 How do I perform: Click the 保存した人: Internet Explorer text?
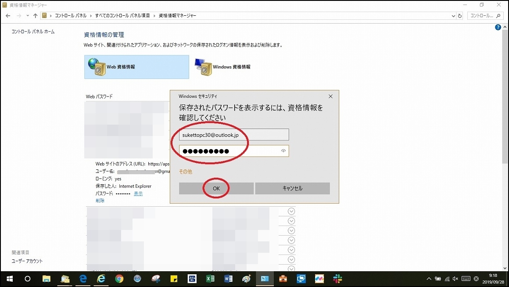point(123,187)
